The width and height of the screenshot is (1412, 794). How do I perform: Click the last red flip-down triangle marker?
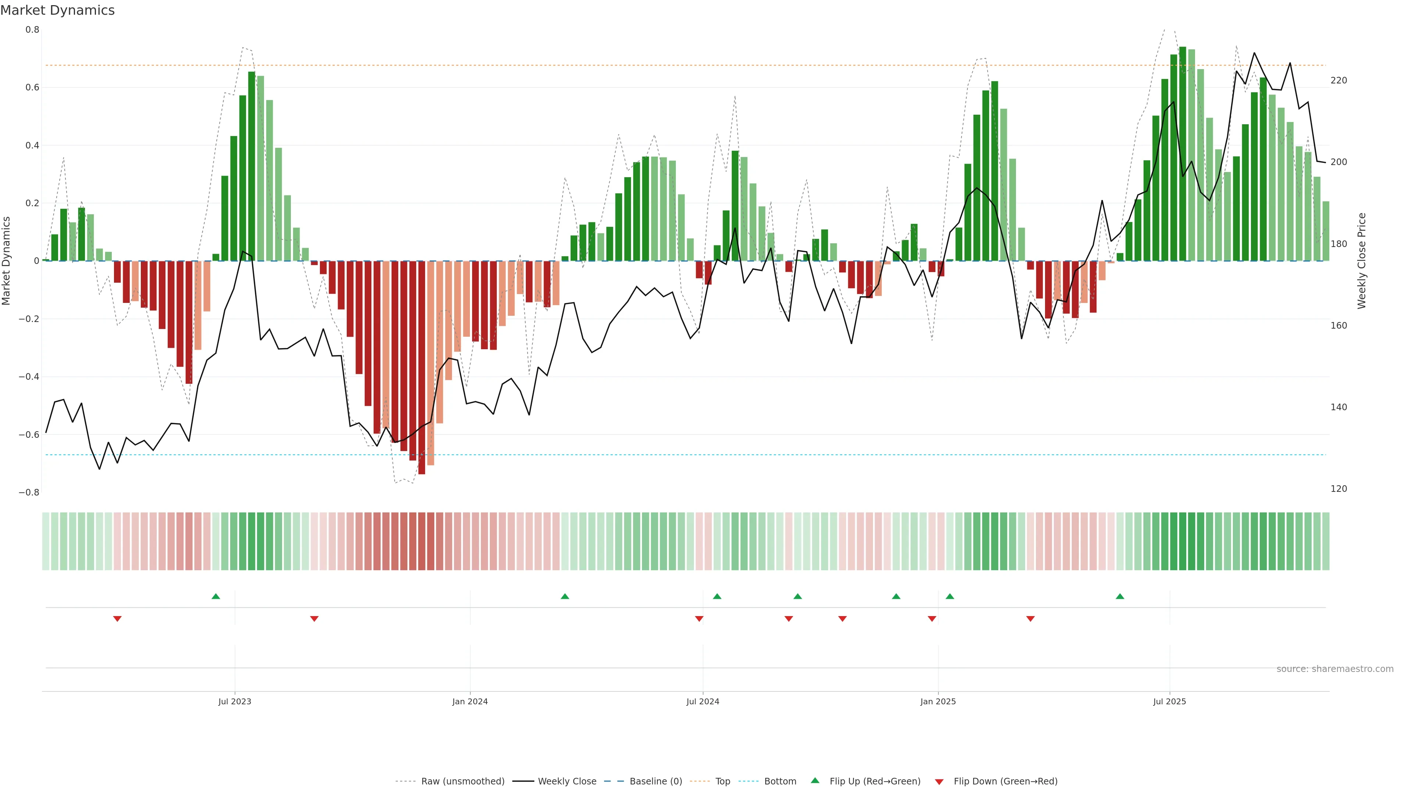pyautogui.click(x=1030, y=619)
